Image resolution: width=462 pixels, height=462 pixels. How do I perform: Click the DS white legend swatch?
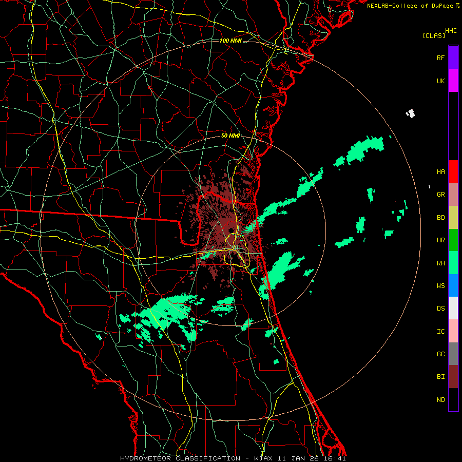tap(453, 308)
